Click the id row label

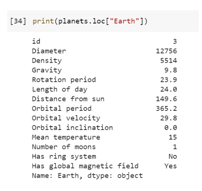(x=36, y=41)
